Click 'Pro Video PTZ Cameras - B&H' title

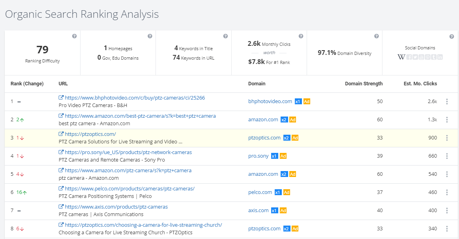click(x=93, y=105)
